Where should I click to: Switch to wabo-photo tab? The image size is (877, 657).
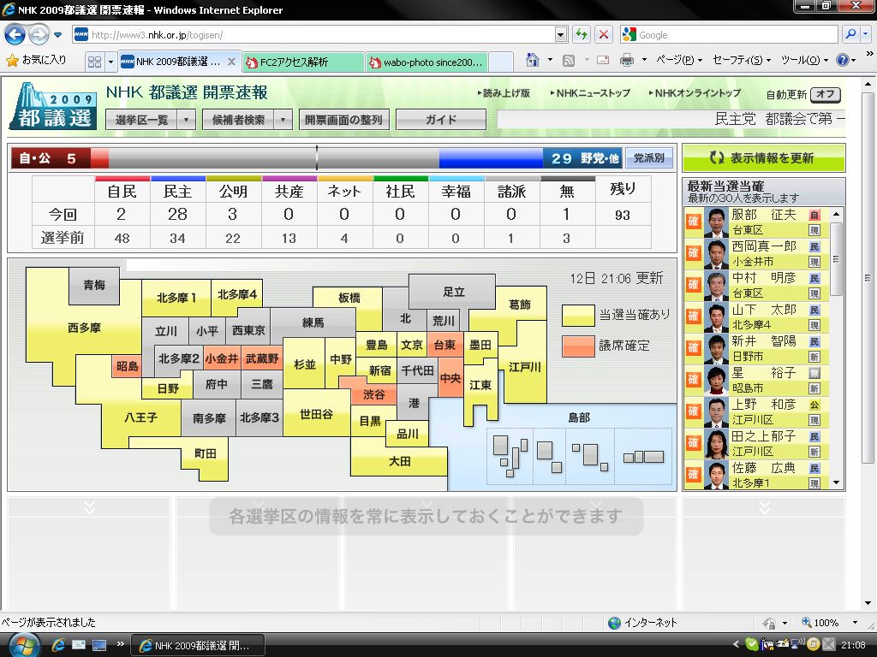coord(427,62)
